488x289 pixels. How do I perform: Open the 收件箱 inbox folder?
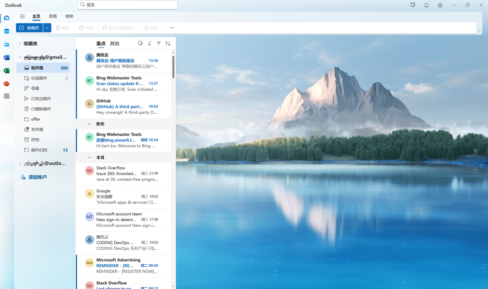[x=43, y=68]
